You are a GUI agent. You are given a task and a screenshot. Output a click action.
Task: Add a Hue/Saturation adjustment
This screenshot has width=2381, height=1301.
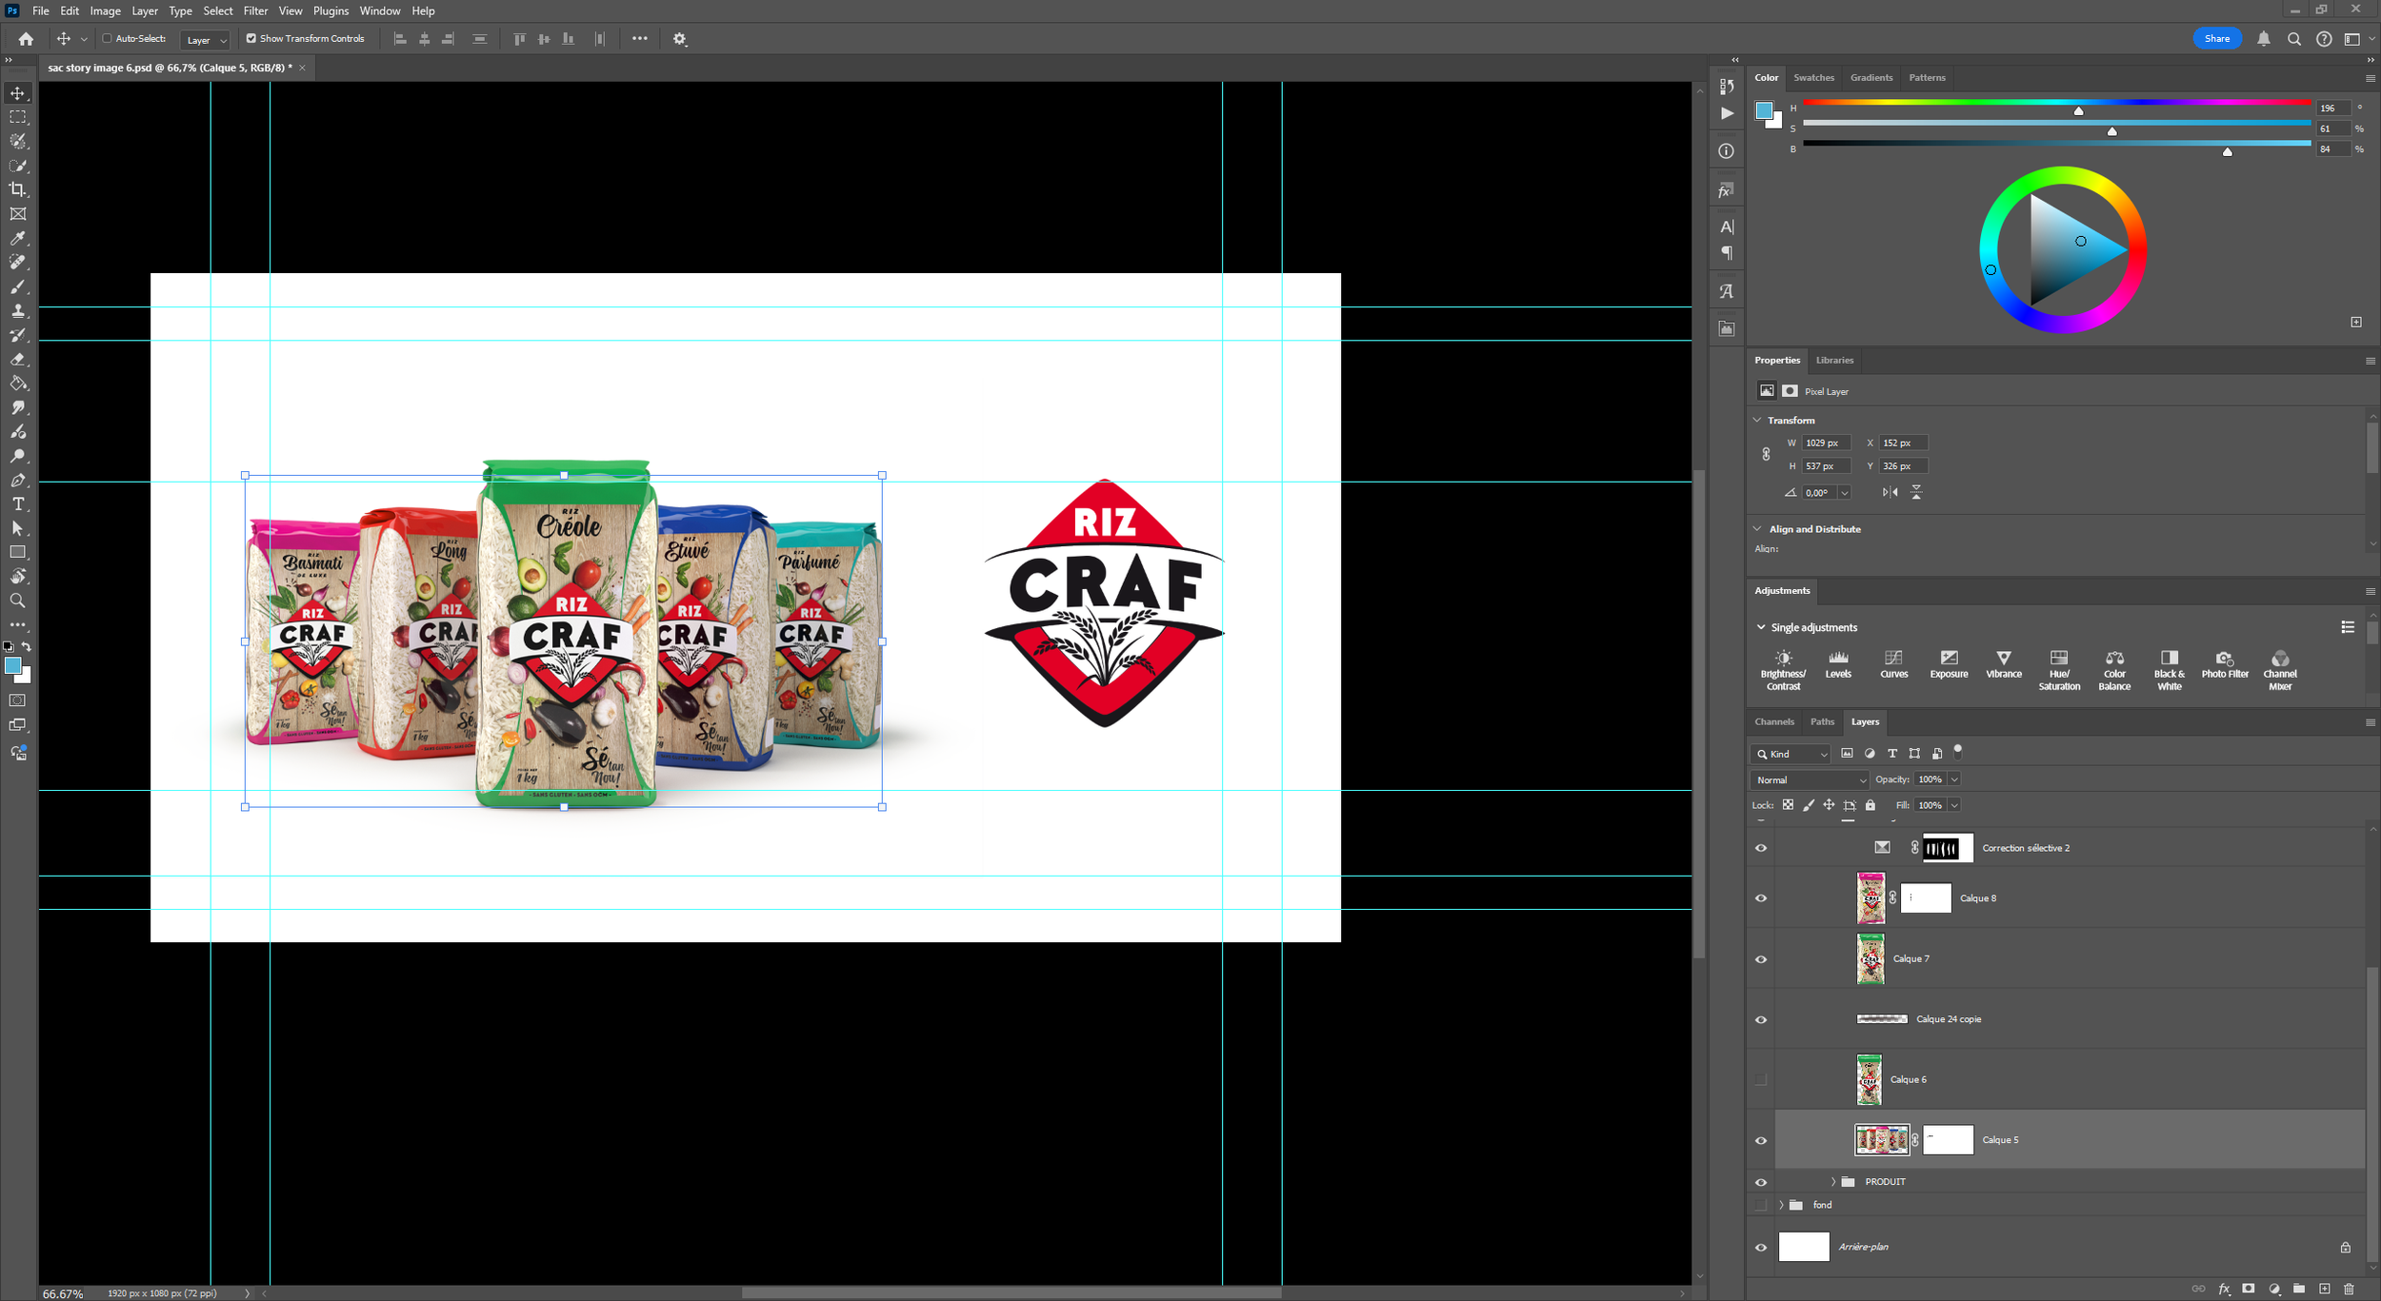[2059, 670]
